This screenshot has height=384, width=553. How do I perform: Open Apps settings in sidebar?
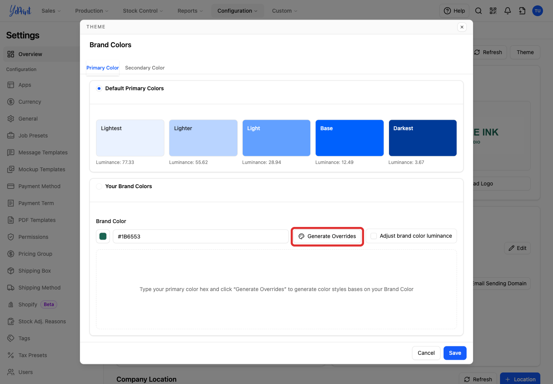coord(25,85)
